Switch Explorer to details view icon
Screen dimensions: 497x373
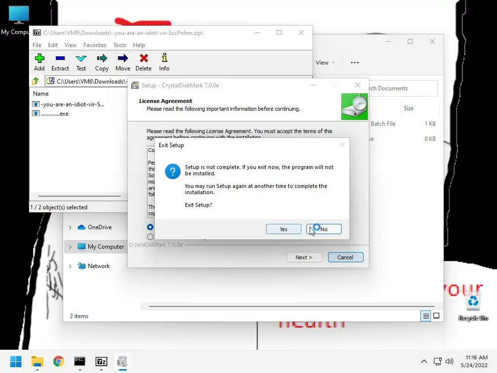click(x=426, y=316)
